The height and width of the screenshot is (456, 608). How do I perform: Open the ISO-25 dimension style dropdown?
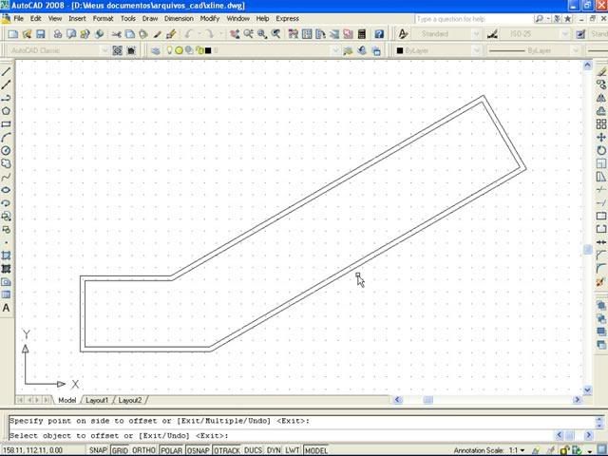[565, 34]
